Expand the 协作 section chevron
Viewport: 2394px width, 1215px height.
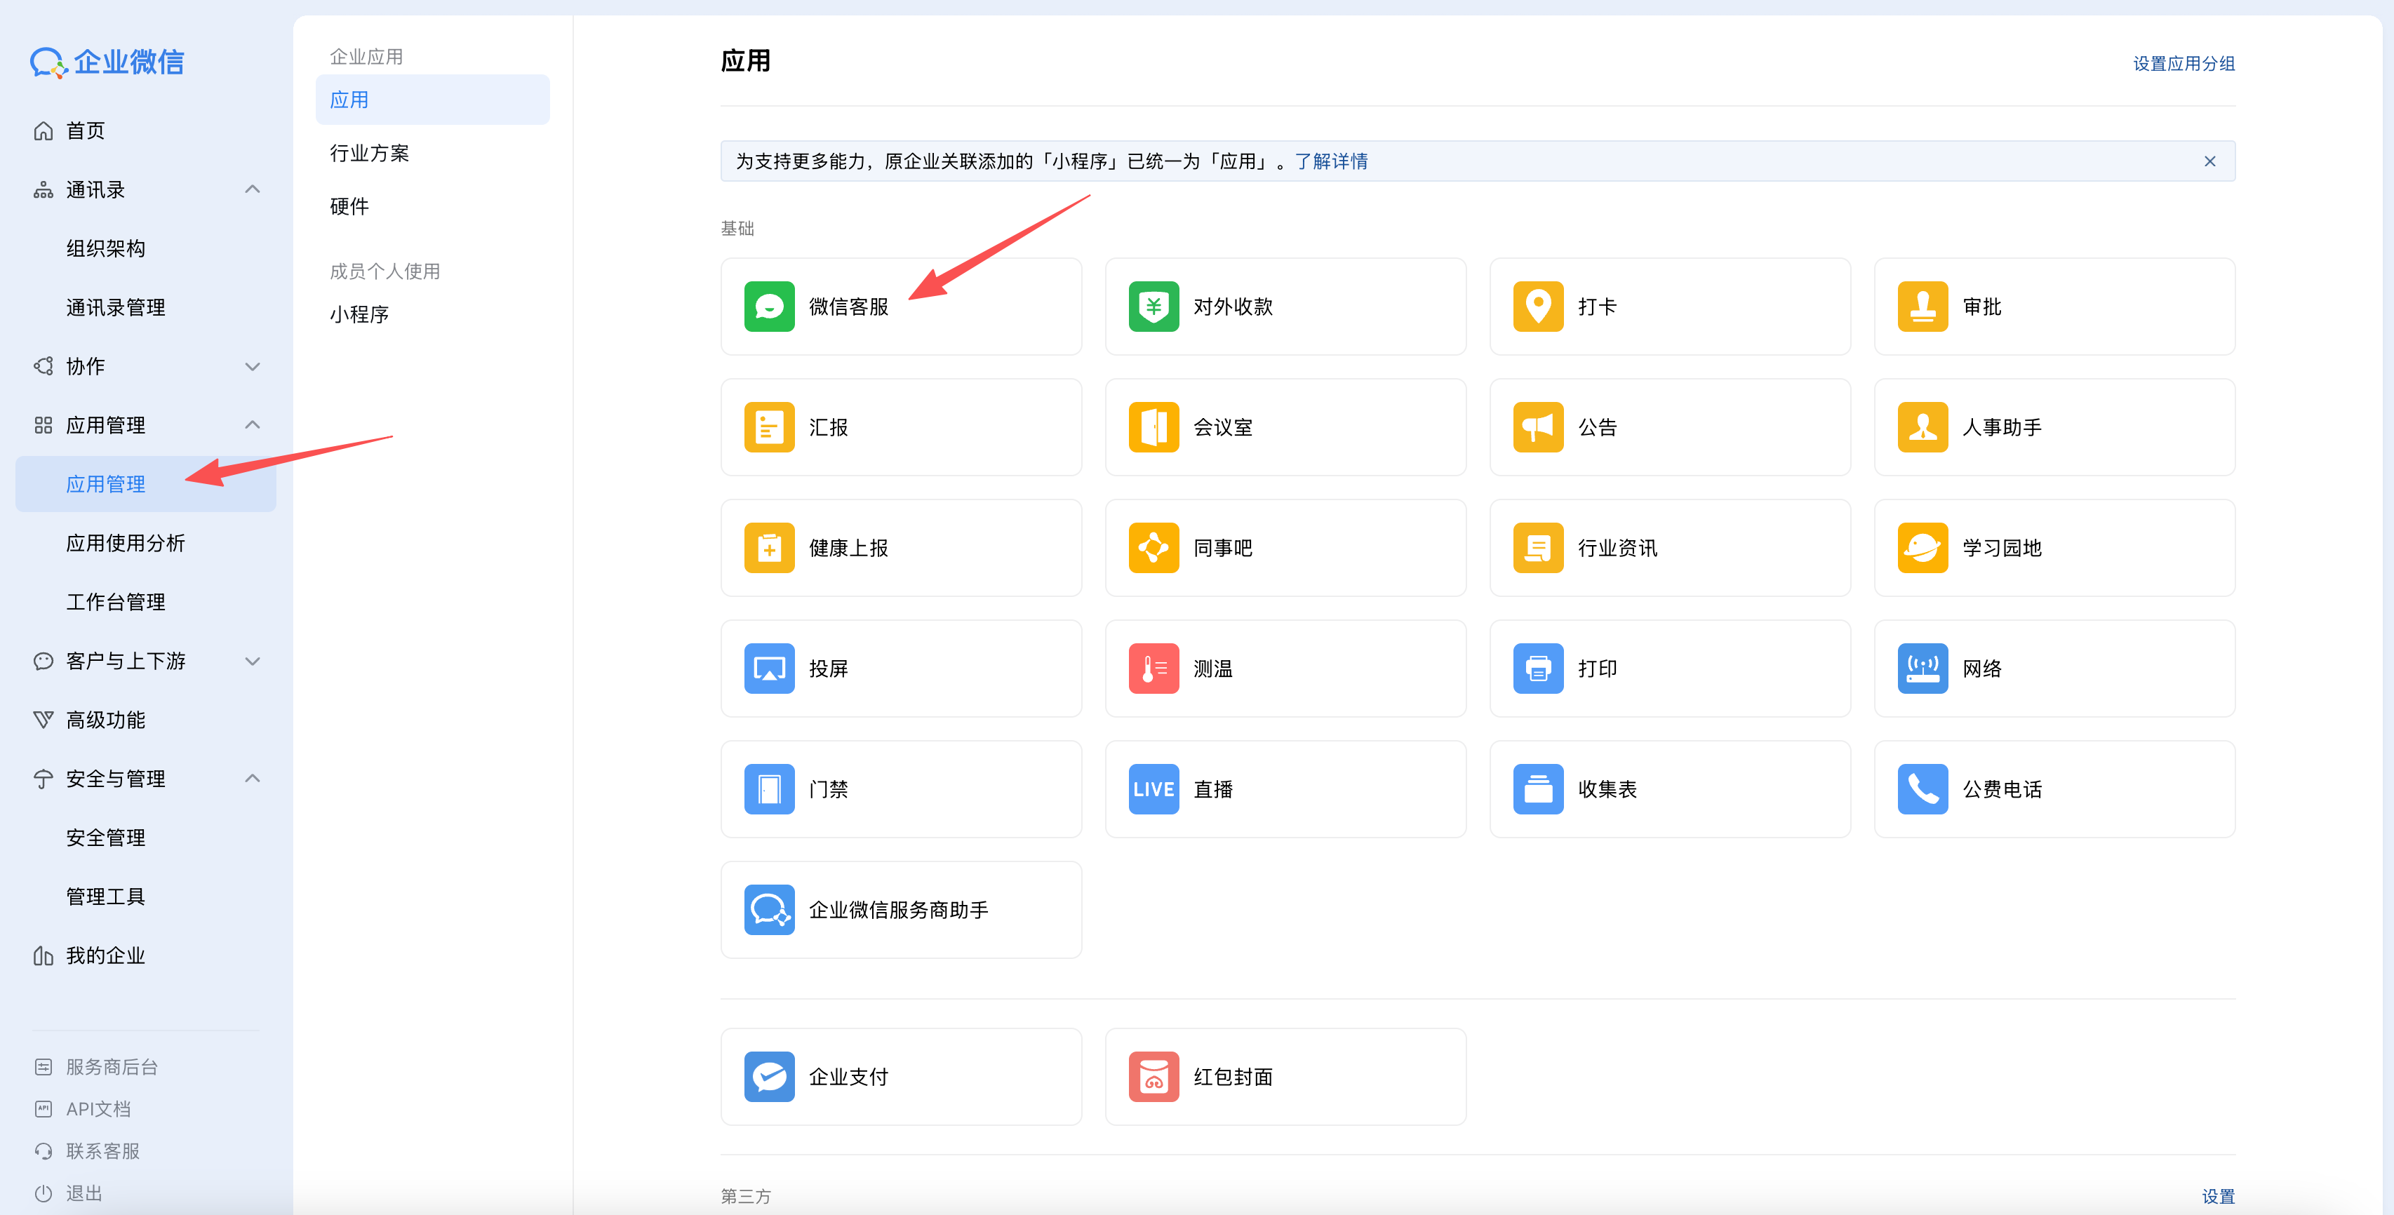252,366
